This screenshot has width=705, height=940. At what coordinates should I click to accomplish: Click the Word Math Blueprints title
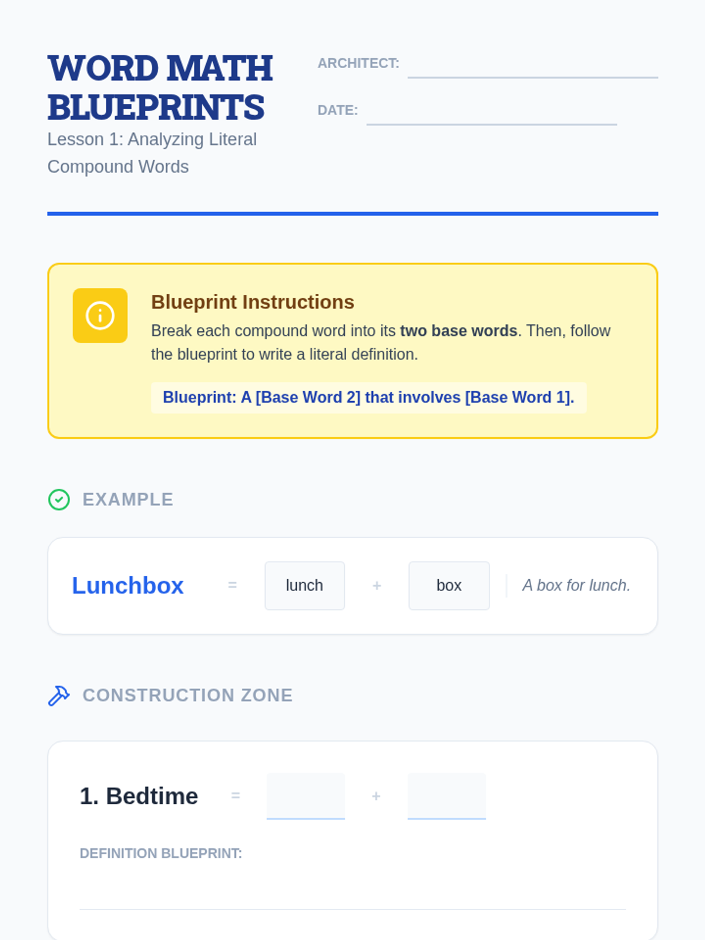pos(160,88)
